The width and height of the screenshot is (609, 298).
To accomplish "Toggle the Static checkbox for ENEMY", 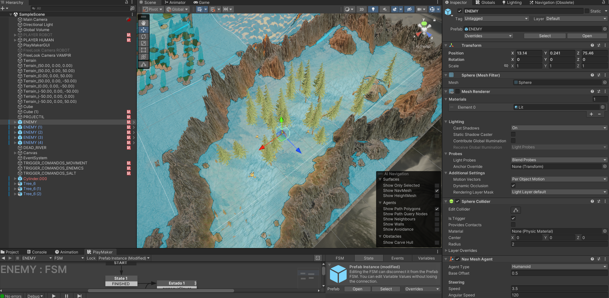I will 587,11.
